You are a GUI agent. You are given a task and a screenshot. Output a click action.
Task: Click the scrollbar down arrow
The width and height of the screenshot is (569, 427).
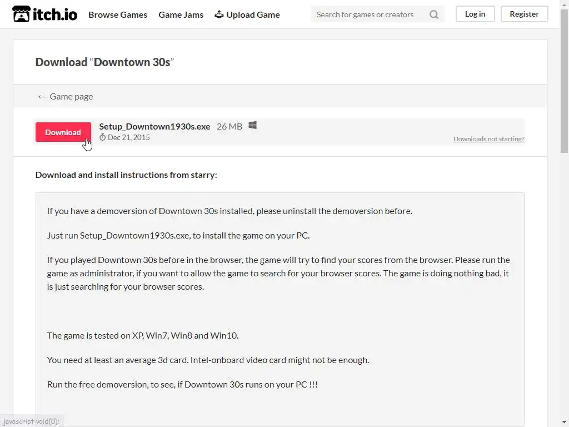[565, 423]
